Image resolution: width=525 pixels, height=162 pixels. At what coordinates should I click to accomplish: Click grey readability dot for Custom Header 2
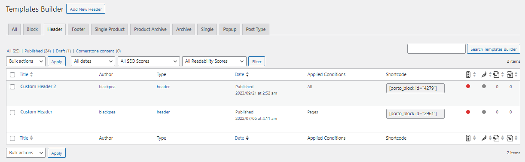pos(484,86)
